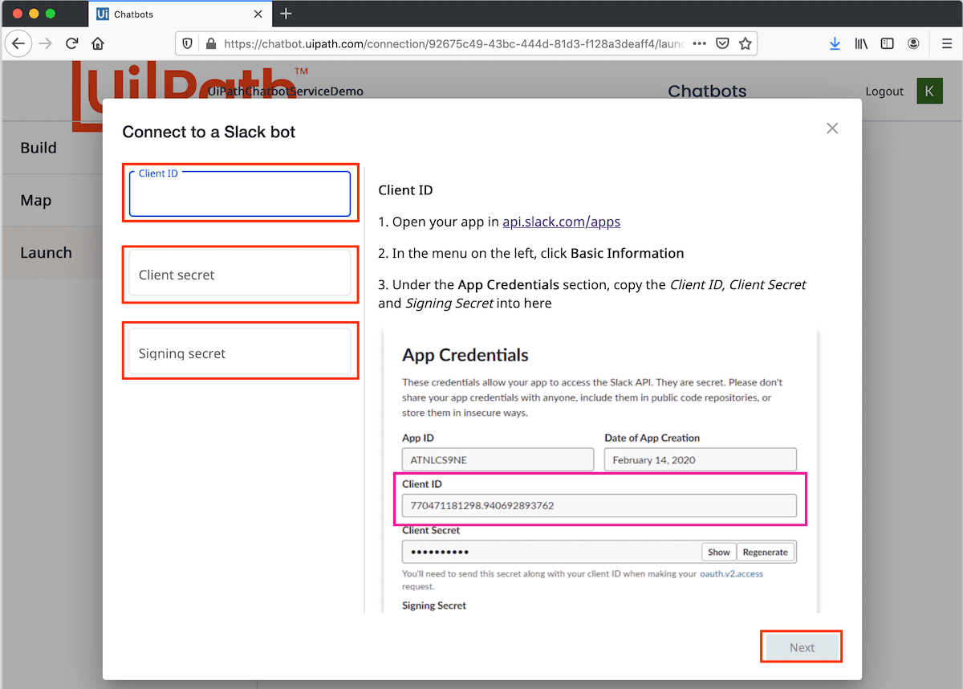Reload the current page
The image size is (963, 689).
(x=72, y=43)
